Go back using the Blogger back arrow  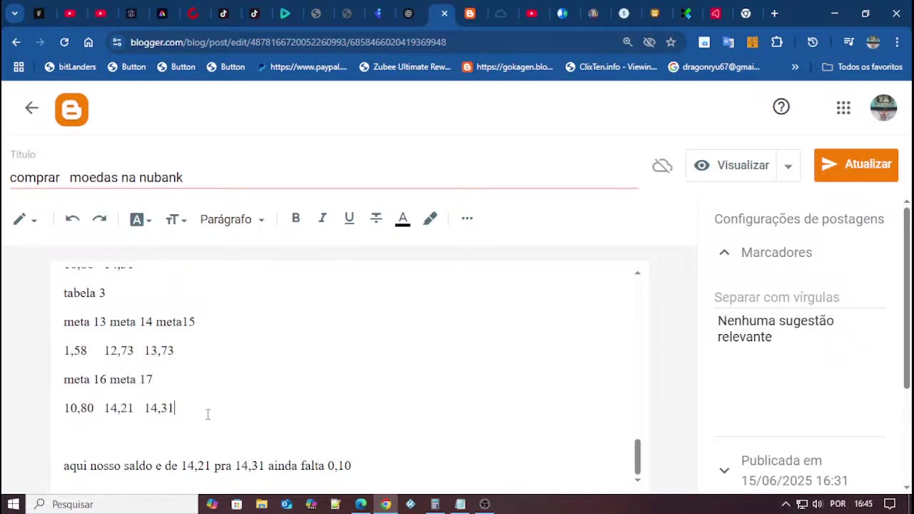tap(31, 108)
